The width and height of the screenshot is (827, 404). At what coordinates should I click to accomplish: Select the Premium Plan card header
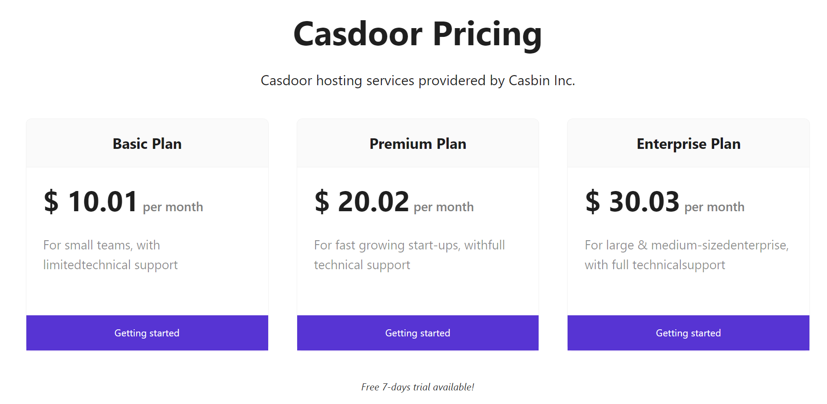point(417,143)
